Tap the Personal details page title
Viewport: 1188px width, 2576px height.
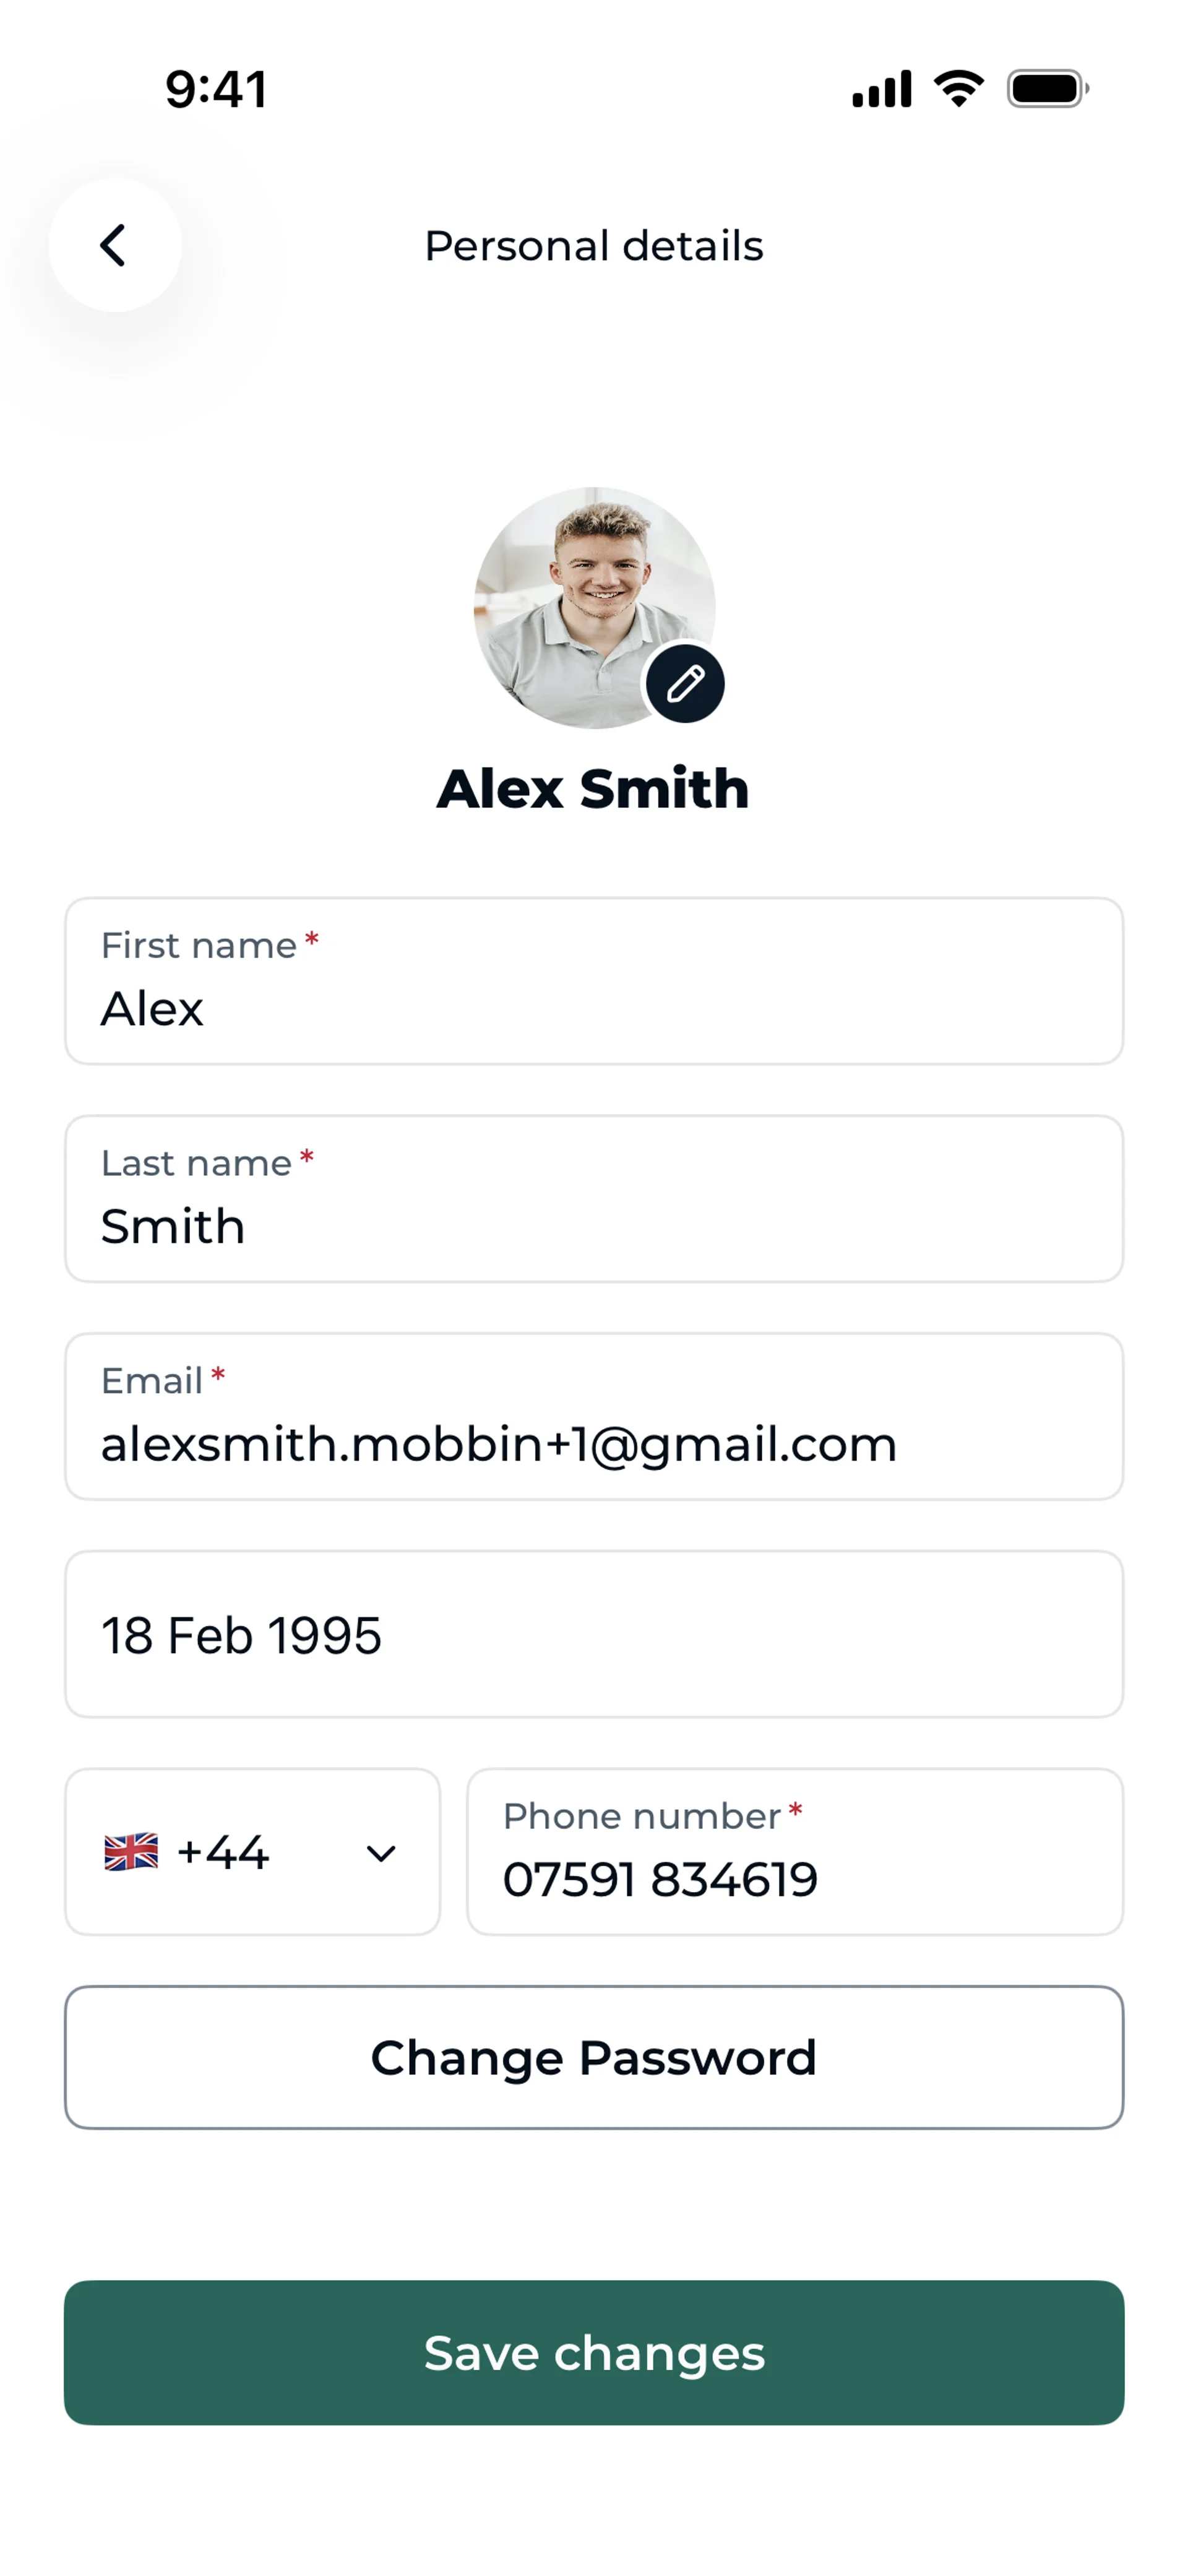[x=594, y=246]
